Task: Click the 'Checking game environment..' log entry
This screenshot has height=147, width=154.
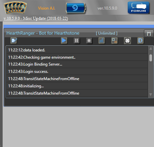Action: [77, 57]
